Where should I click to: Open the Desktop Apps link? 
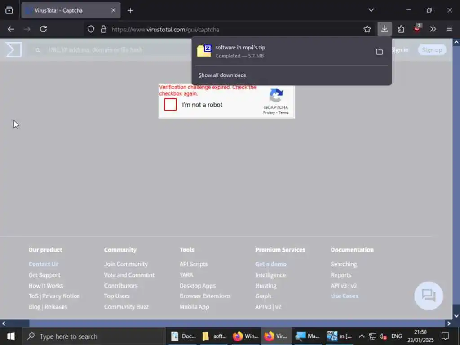198,285
